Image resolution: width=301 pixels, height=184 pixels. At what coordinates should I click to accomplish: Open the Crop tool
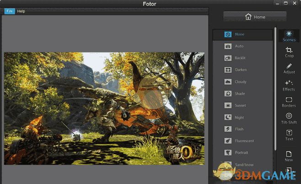click(289, 52)
